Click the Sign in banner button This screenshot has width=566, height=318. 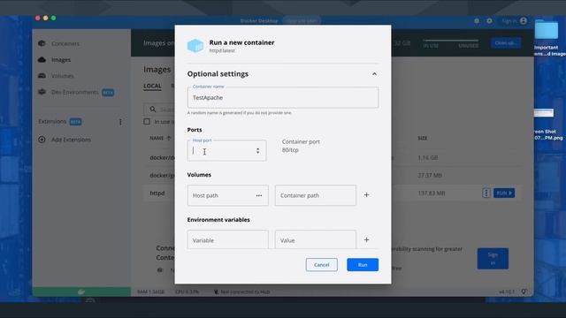point(493,259)
